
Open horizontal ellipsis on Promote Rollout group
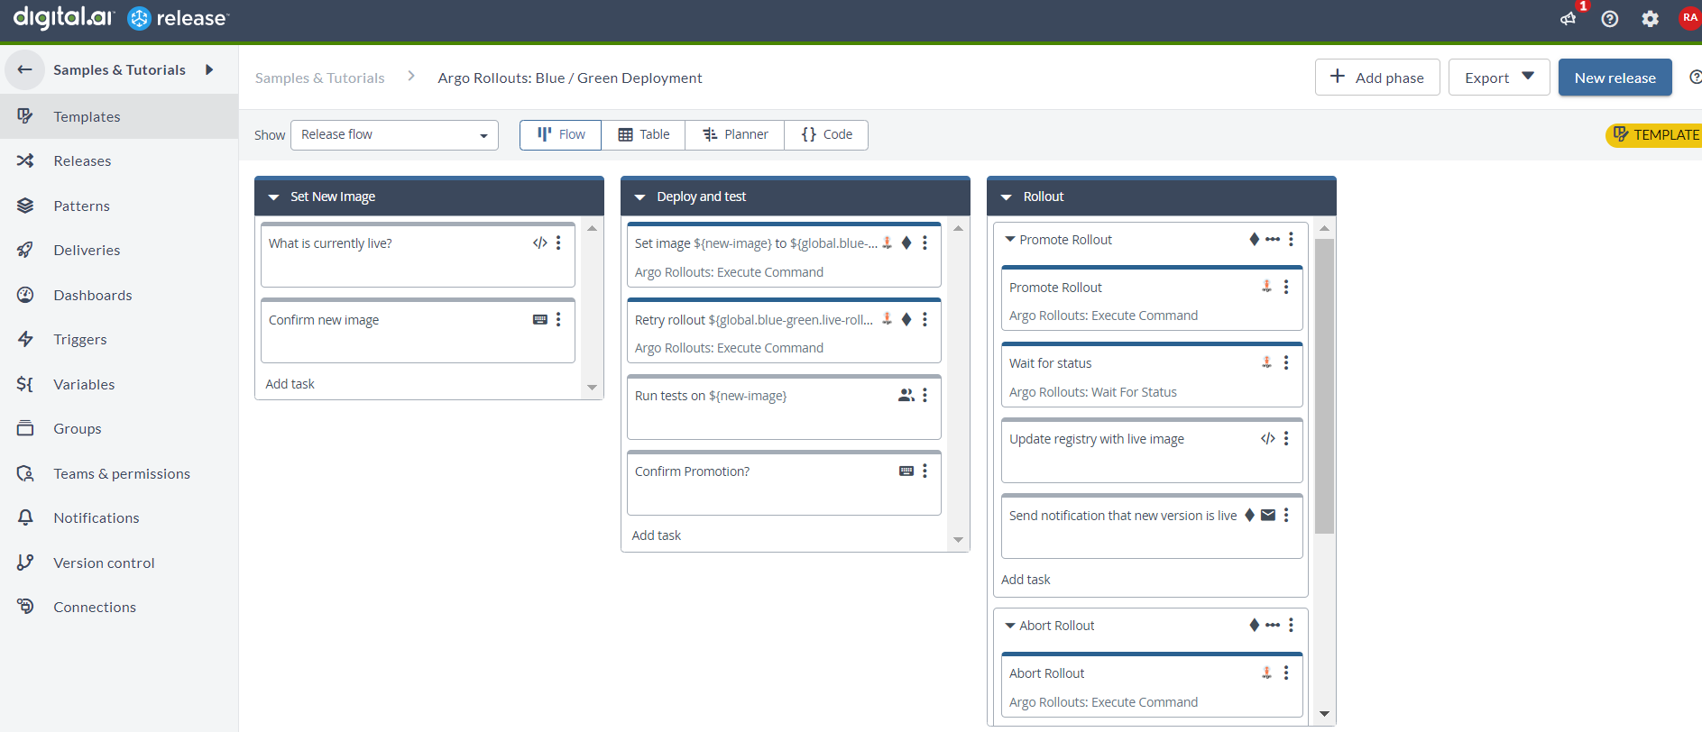tap(1272, 240)
